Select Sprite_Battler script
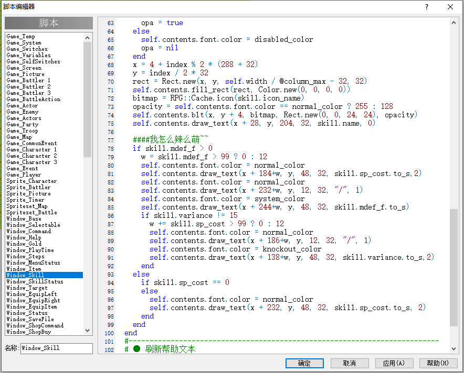The height and width of the screenshot is (373, 464). 28,187
